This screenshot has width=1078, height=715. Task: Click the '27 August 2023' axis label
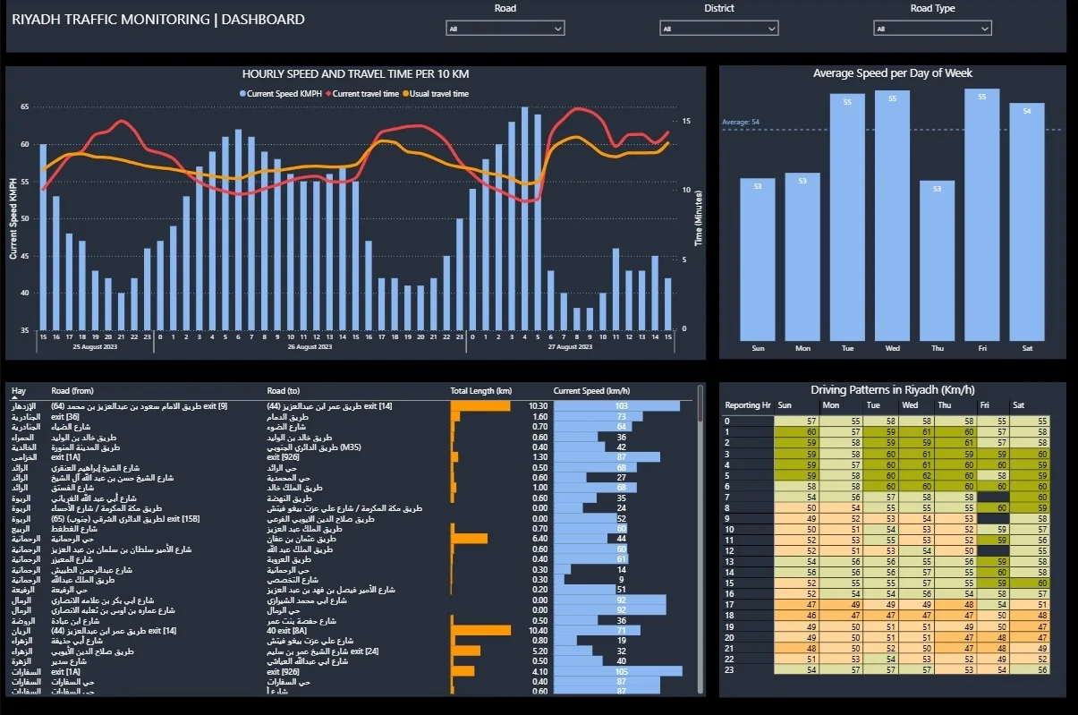click(x=570, y=346)
